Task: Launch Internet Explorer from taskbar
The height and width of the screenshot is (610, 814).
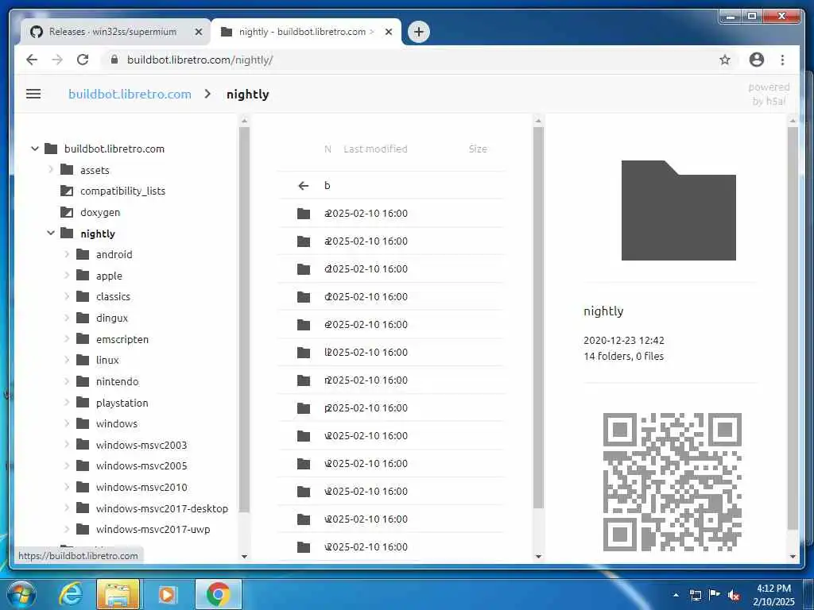Action: 70,594
